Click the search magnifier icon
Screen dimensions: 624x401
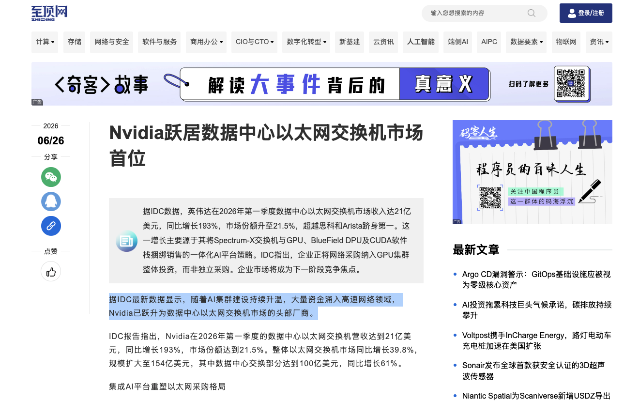click(532, 13)
